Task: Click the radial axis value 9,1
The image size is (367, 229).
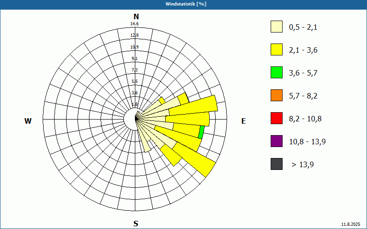Action: click(134, 59)
